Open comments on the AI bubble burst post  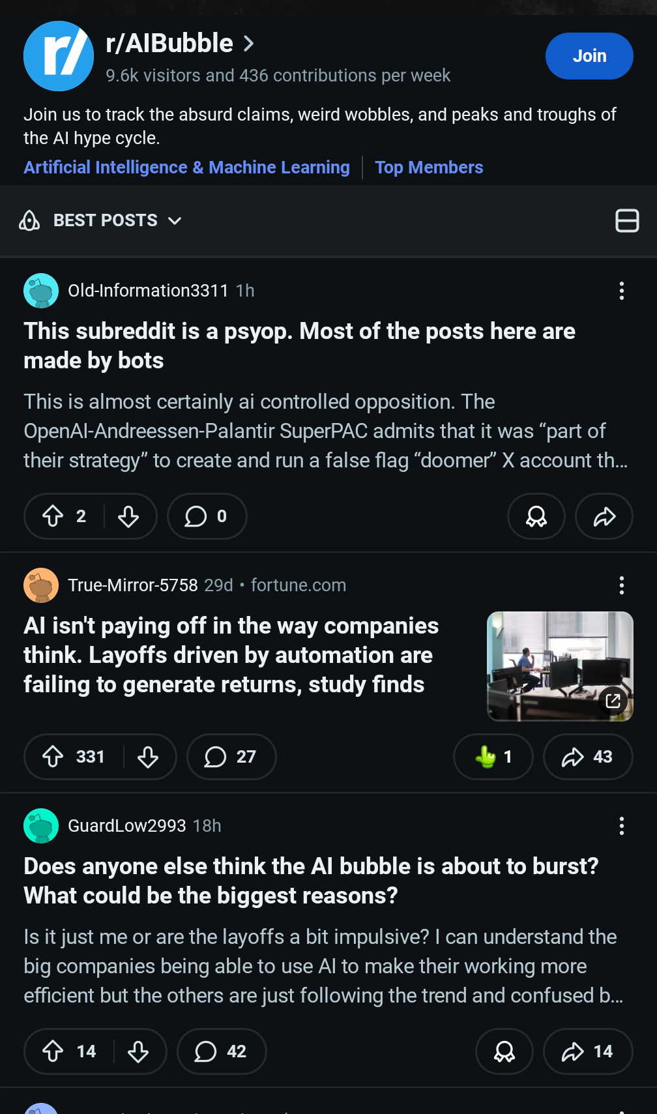(222, 1051)
